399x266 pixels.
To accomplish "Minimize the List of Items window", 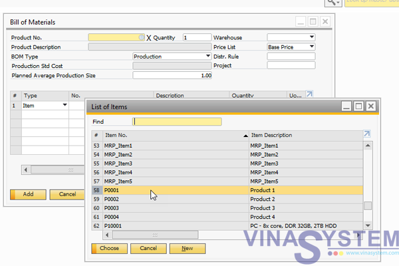I will click(346, 106).
